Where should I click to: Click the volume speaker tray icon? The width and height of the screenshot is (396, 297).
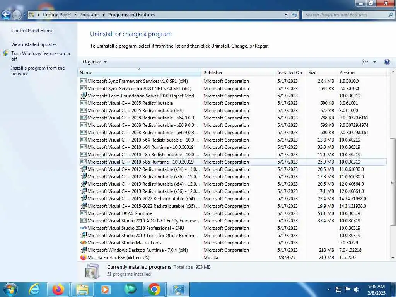click(x=357, y=289)
